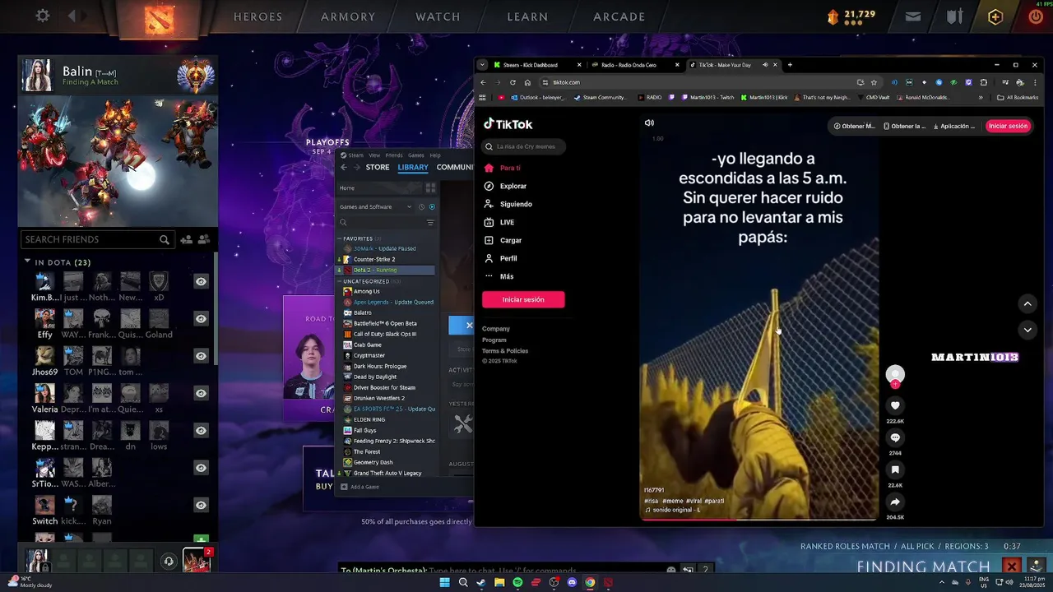Go to previous TikTok video up chevron
This screenshot has height=592, width=1053.
[x=1027, y=303]
